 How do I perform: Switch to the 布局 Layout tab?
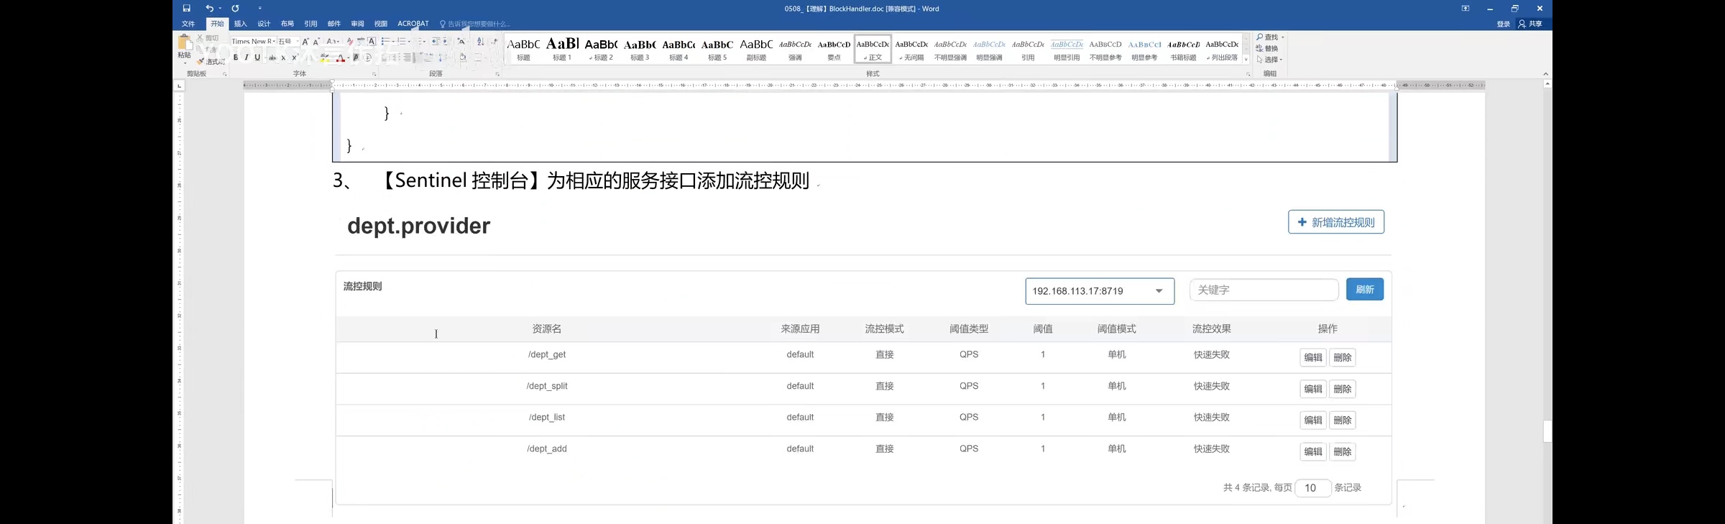click(287, 24)
